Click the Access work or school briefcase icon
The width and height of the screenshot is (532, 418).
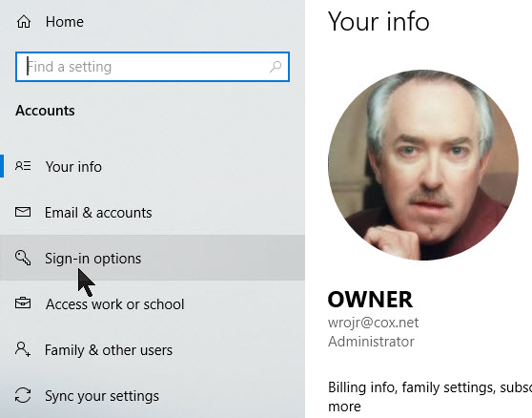[x=23, y=303]
